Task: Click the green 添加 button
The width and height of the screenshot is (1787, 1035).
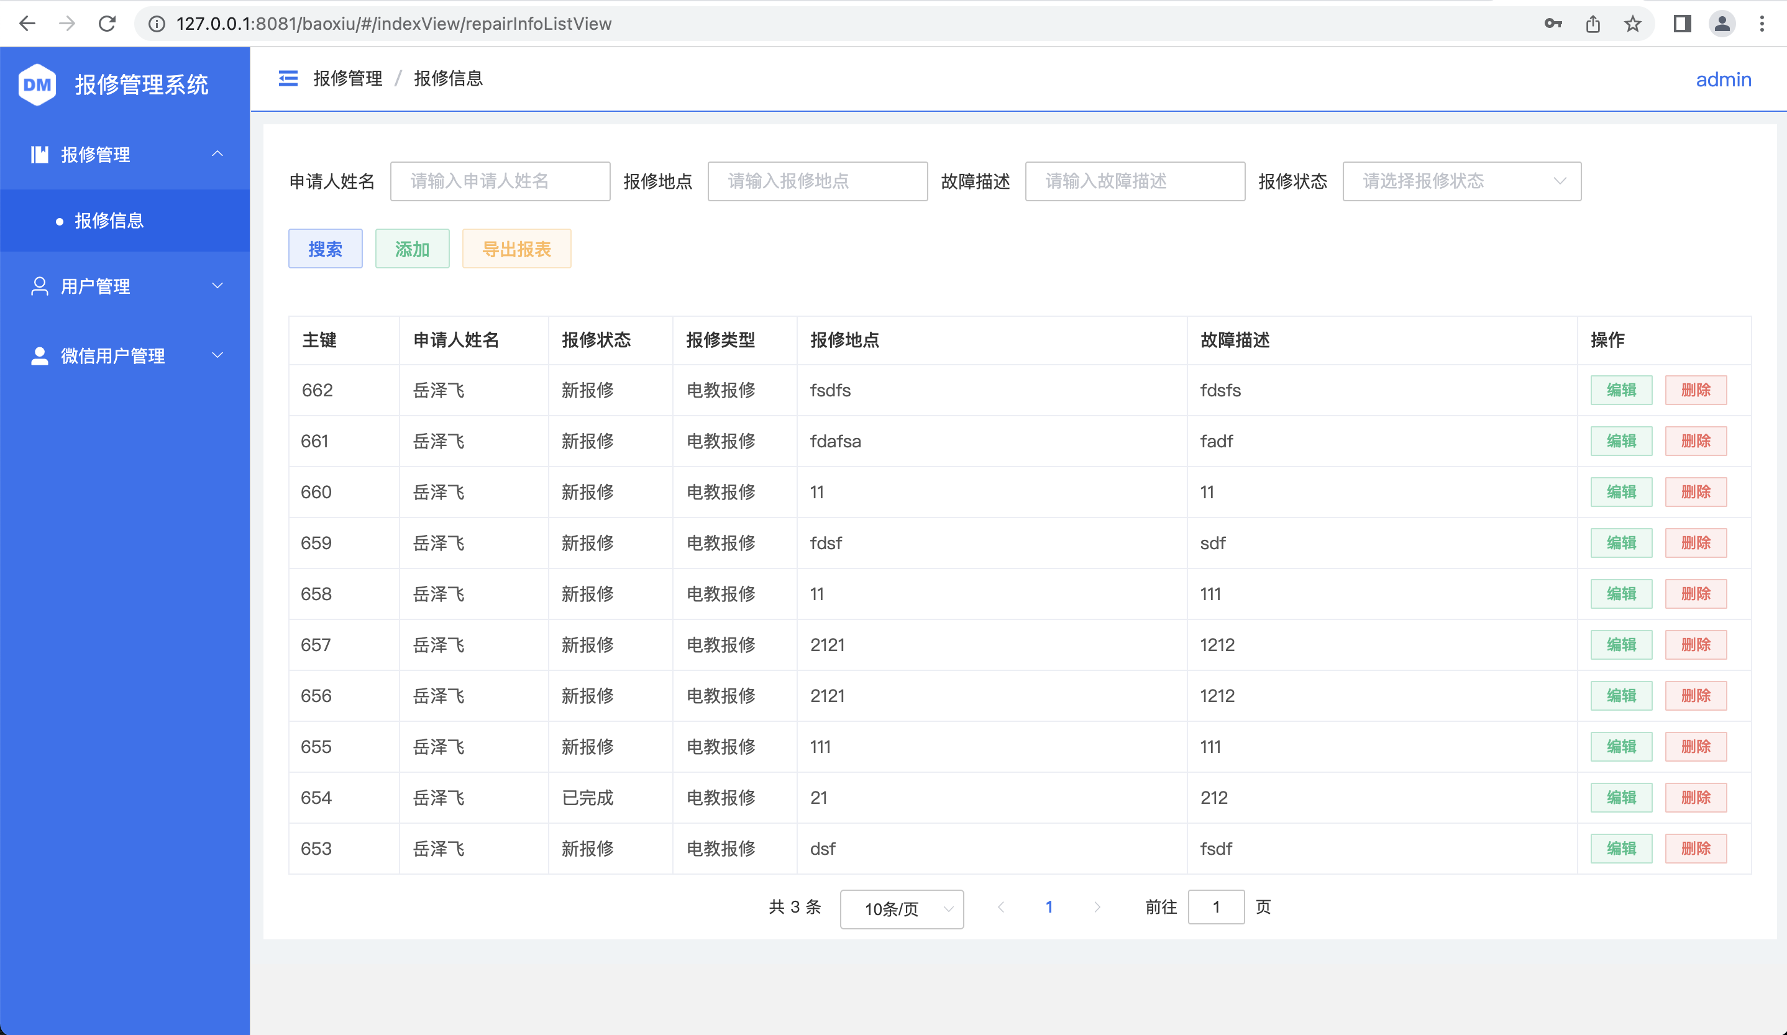Action: [x=412, y=249]
